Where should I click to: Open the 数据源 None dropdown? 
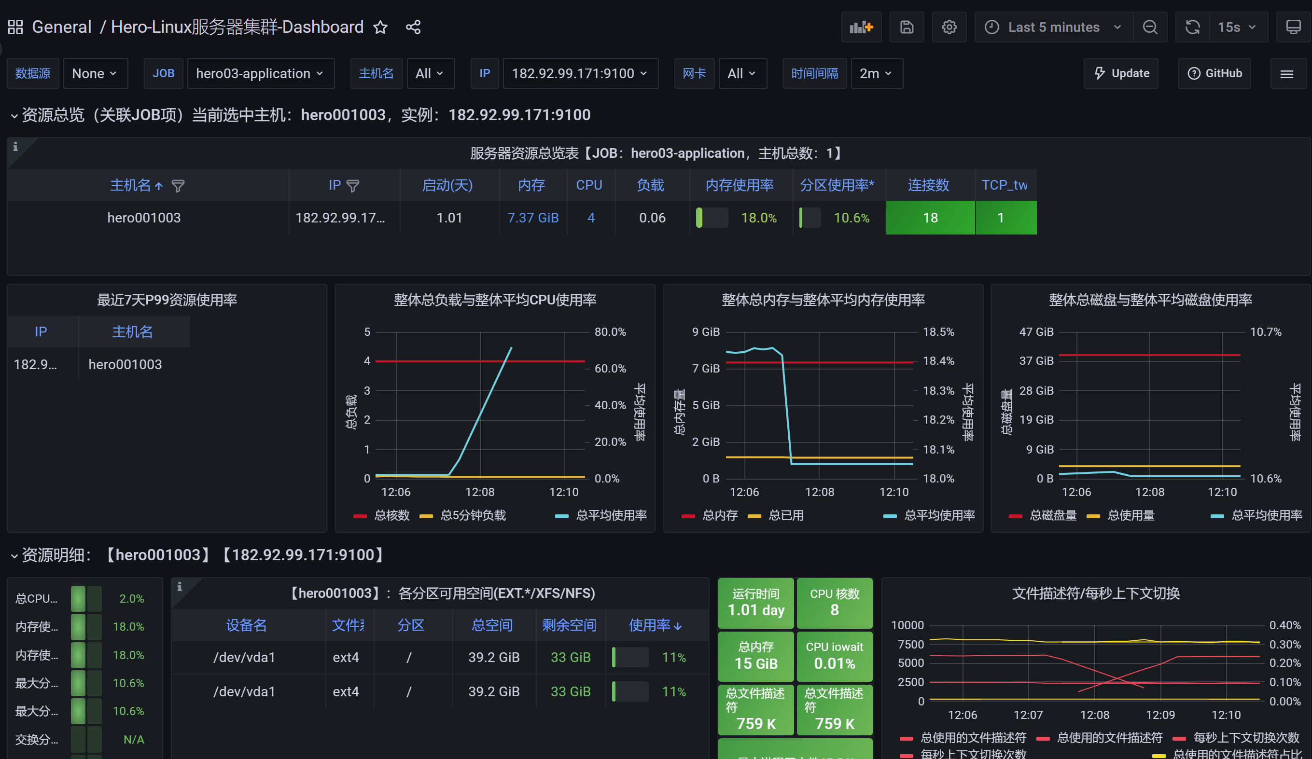[x=95, y=73]
